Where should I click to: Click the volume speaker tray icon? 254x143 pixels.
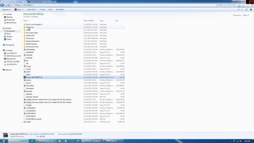coord(241,141)
